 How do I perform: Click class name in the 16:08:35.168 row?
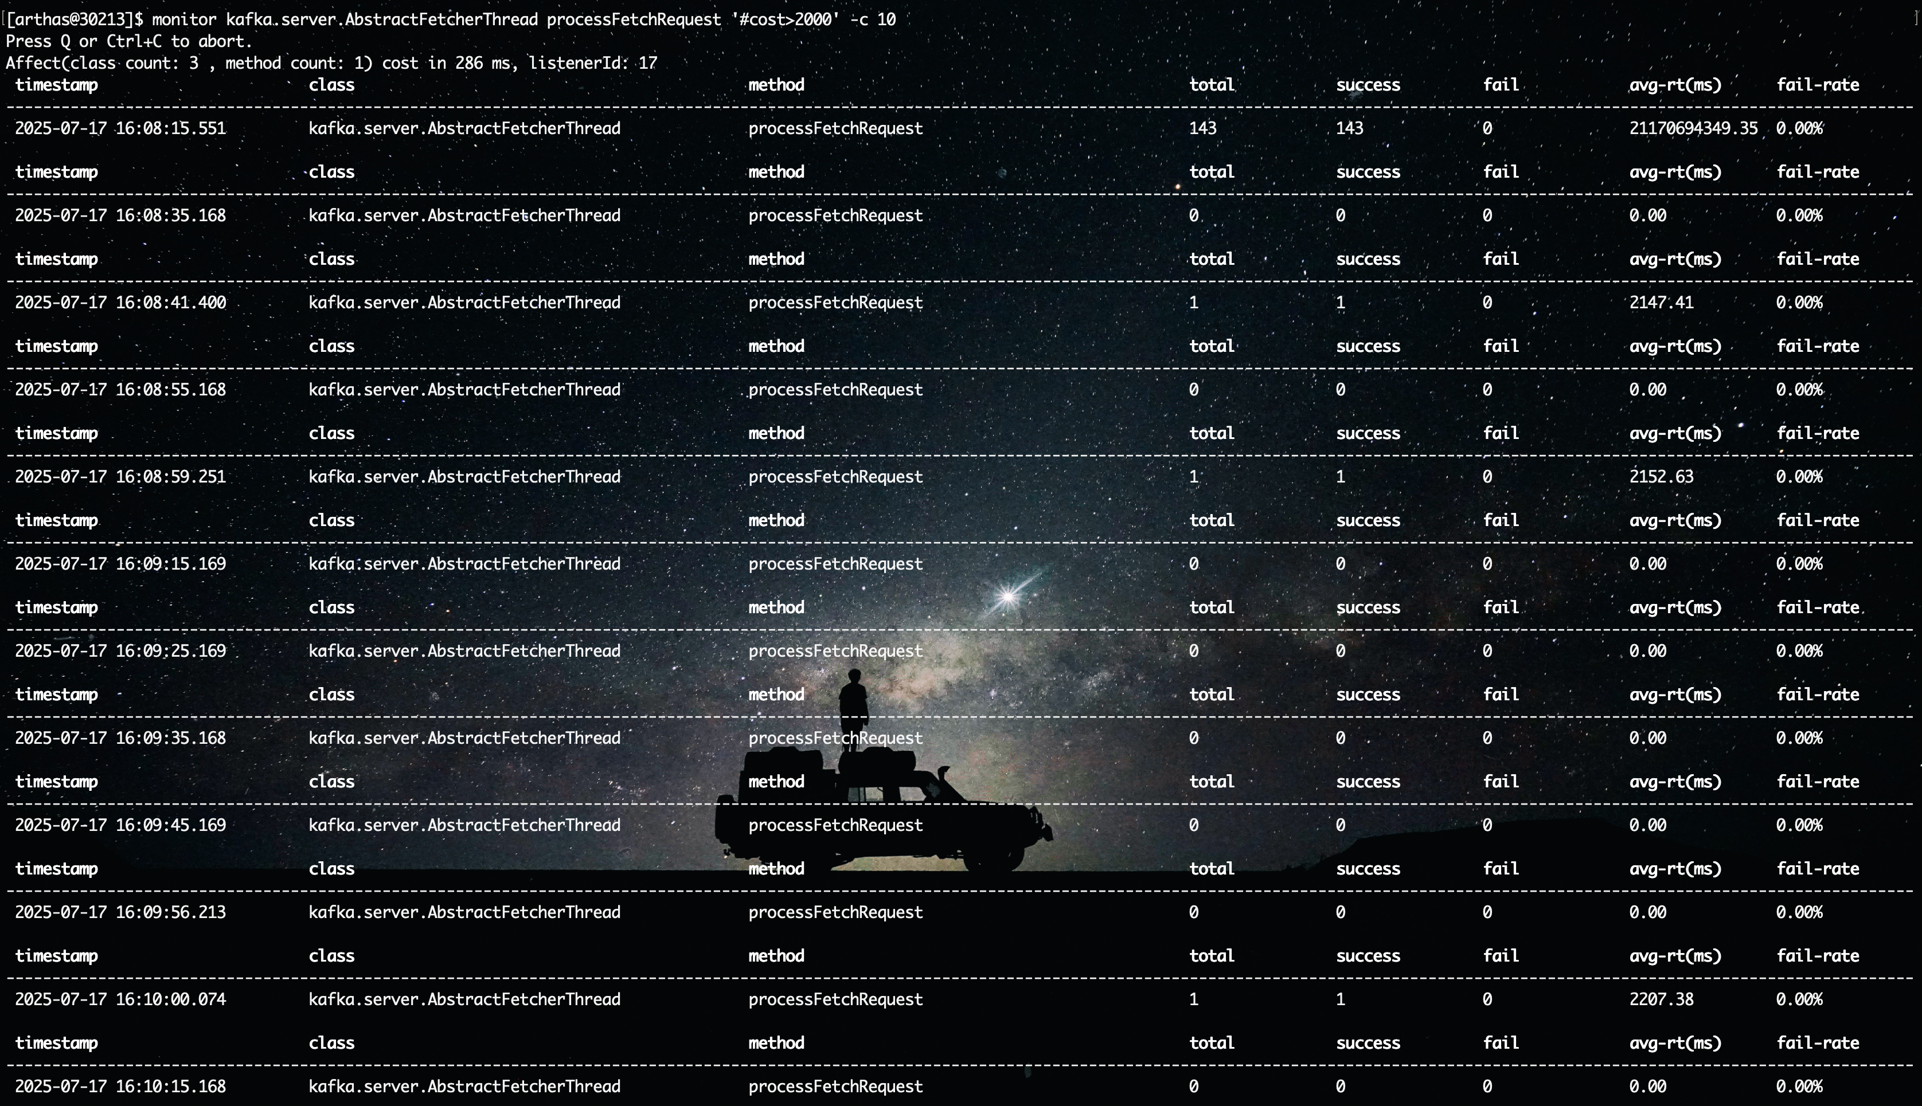[464, 215]
